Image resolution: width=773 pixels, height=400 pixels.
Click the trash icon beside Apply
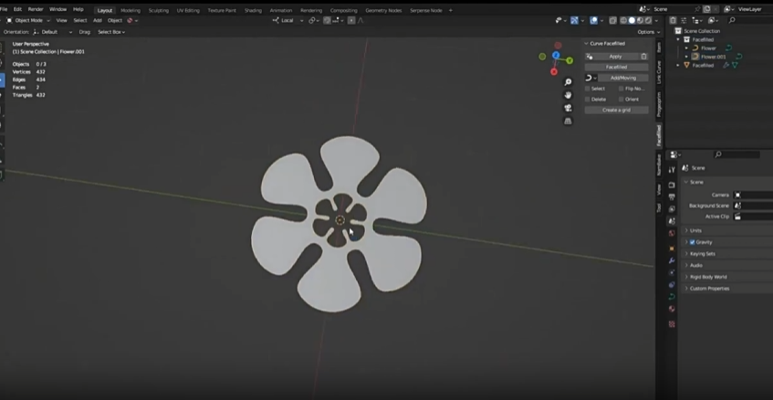coord(643,57)
